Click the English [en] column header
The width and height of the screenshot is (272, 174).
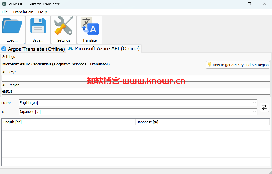click(69, 122)
